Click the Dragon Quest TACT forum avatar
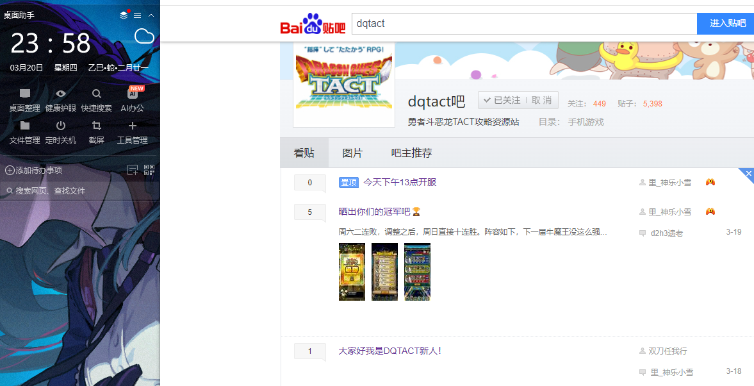 click(343, 84)
